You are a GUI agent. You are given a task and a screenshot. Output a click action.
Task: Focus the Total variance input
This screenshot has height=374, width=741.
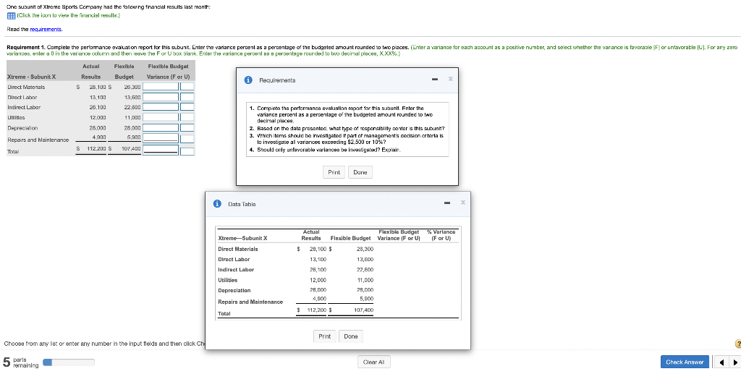click(161, 150)
